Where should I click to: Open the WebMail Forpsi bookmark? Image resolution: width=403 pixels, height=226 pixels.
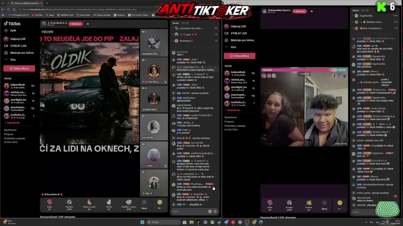pos(65,15)
